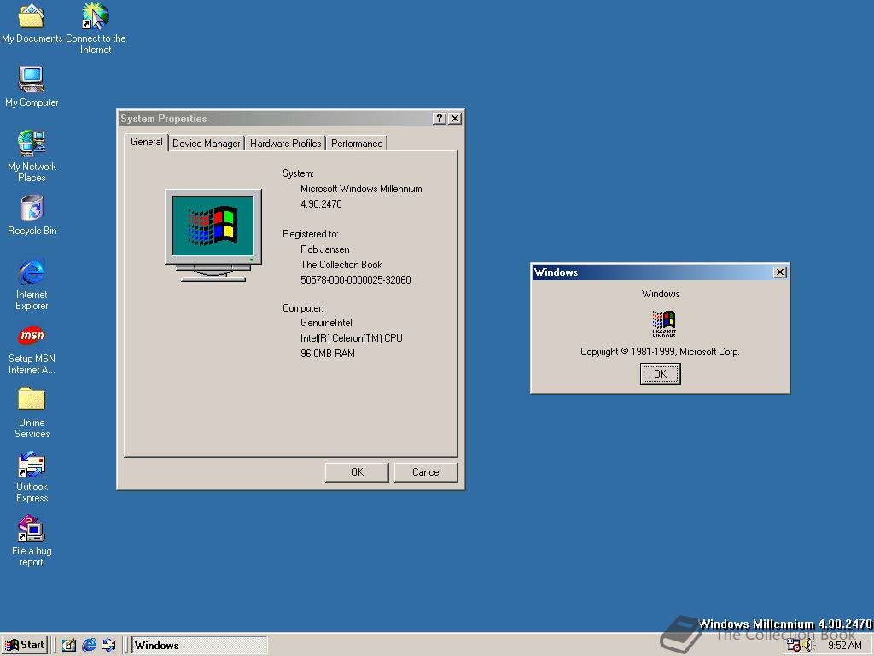874x656 pixels.
Task: Open the Hardware Profiles tab
Action: (x=285, y=143)
